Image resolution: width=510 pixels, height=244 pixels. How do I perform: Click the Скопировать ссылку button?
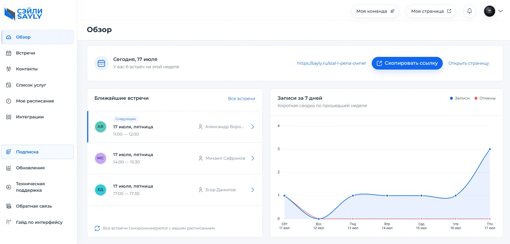tap(407, 63)
